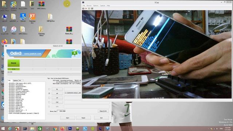Click the Start button in Odin3
Image resolution: width=233 pixels, height=131 pixels.
pyautogui.click(x=67, y=118)
